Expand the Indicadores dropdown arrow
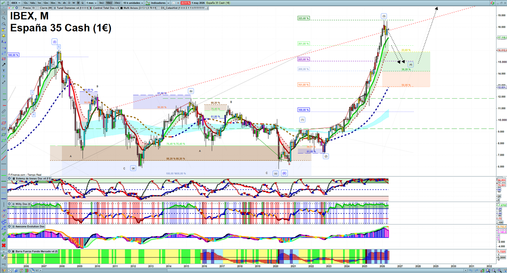 168,3
